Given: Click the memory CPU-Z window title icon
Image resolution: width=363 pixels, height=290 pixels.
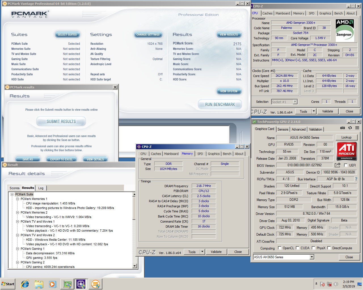Looking at the screenshot, I should pos(139,147).
